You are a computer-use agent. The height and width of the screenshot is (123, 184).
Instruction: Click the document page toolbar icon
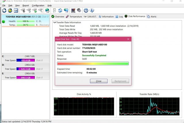coord(54,11)
